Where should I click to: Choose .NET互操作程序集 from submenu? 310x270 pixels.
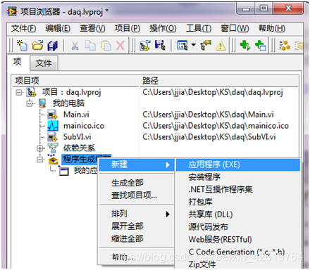tap(238, 189)
